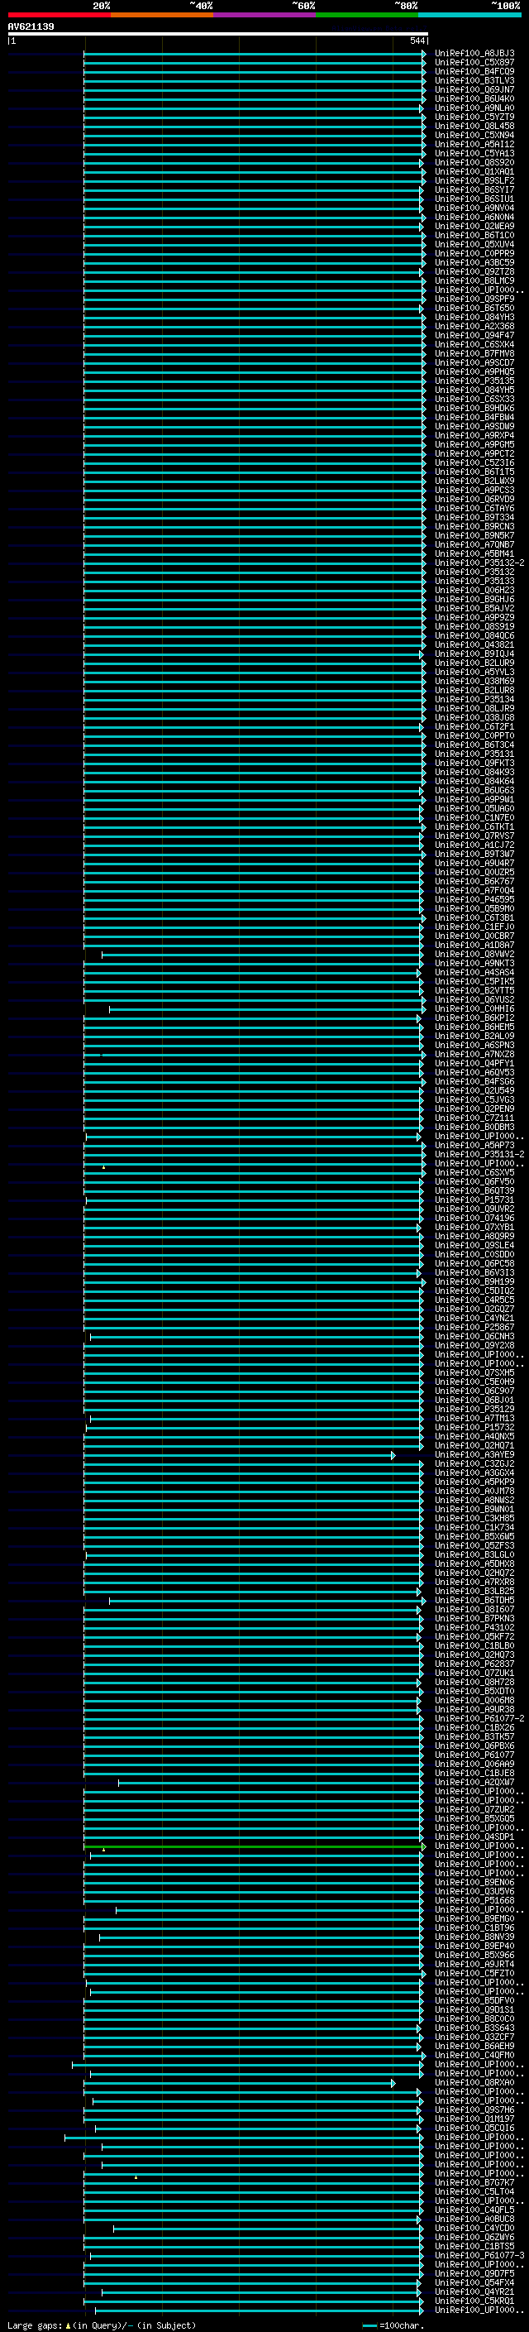Image resolution: width=529 pixels, height=2332 pixels.
Task: Click the AV621139 query sequence label
Action: pyautogui.click(x=31, y=26)
